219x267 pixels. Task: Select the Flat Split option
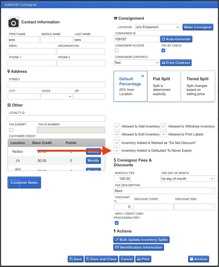click(164, 86)
